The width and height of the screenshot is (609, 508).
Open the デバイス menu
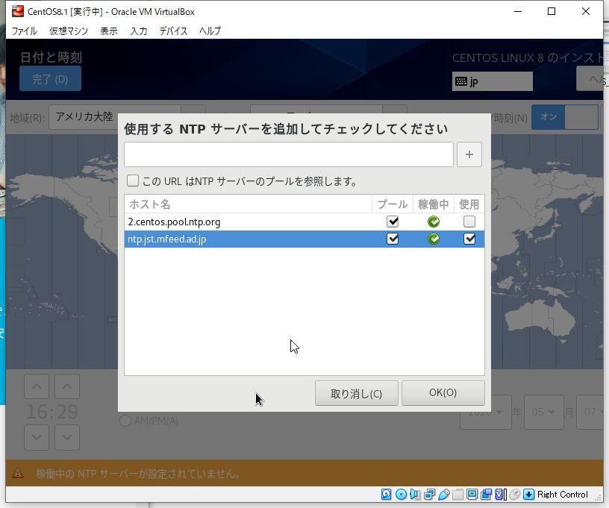173,31
